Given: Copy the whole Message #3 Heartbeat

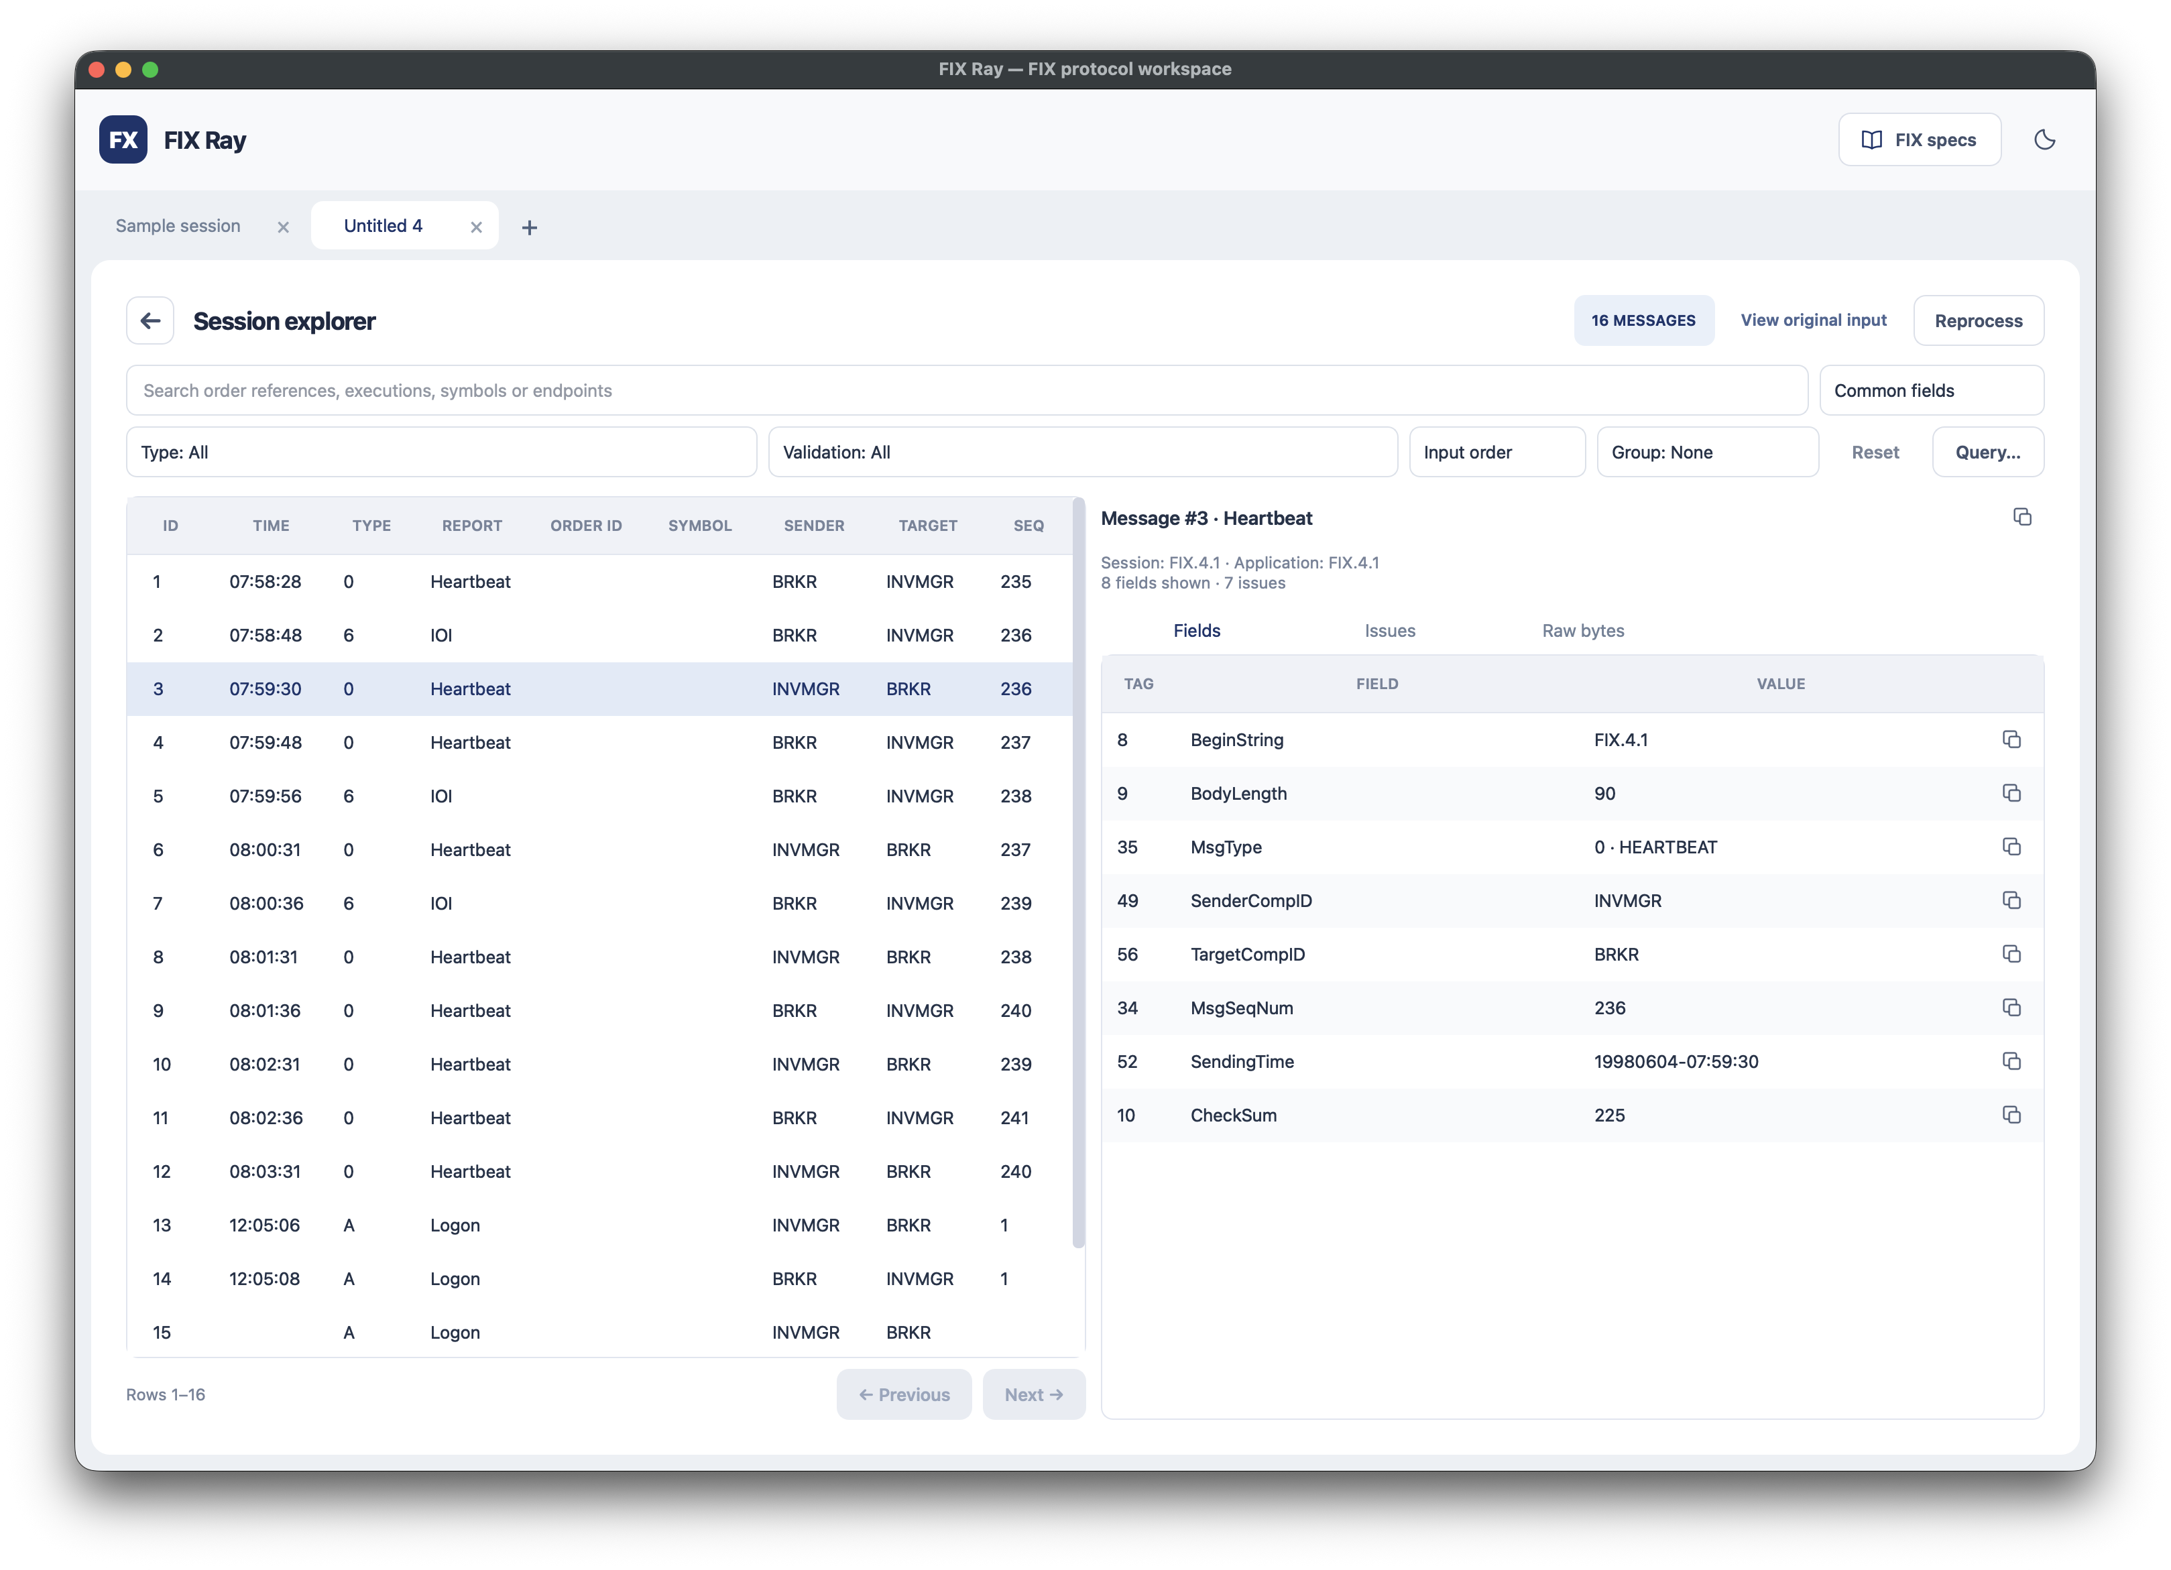Looking at the screenshot, I should 2021,517.
